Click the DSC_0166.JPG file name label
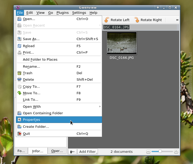The height and width of the screenshot is (164, 193). click(122, 58)
